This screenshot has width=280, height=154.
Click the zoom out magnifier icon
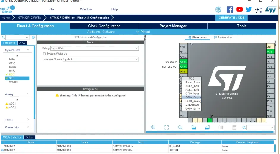(180, 127)
